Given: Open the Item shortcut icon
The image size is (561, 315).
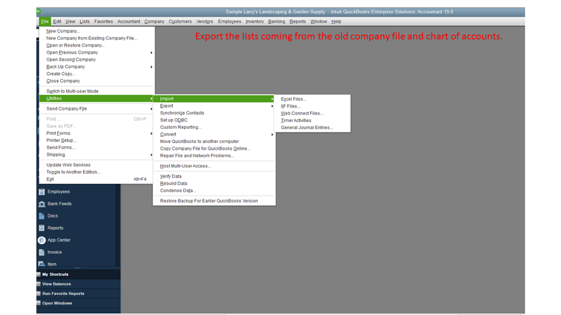Looking at the screenshot, I should tap(42, 264).
